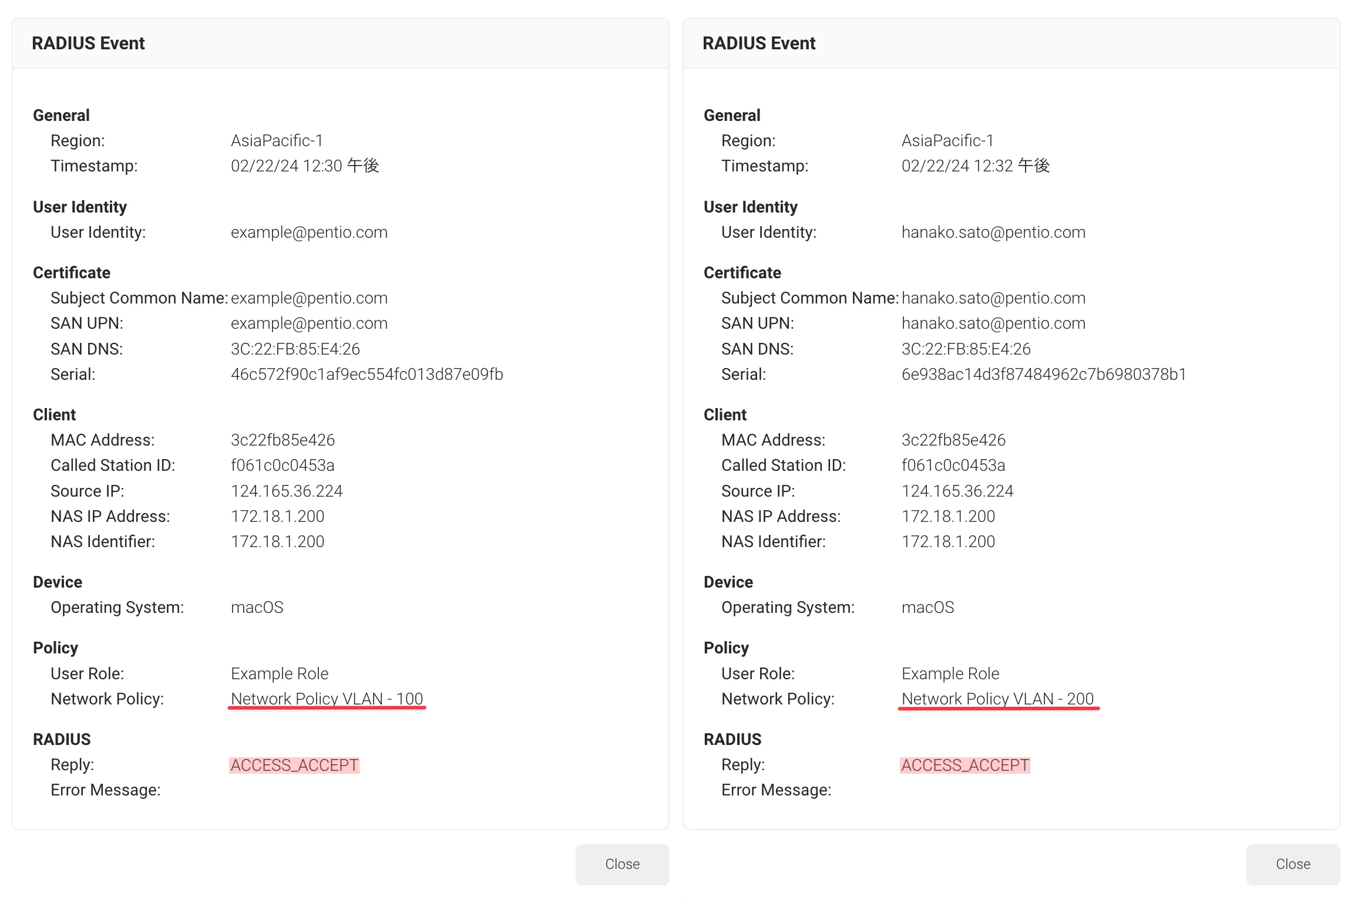This screenshot has width=1351, height=897.
Task: Click Network Policy VLAN - 100 text
Action: click(327, 699)
